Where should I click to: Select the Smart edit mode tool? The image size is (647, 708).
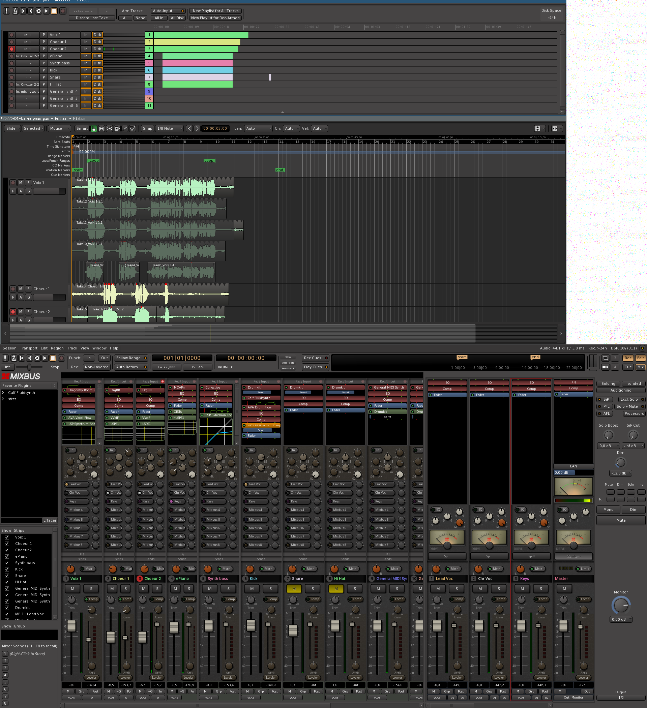pyautogui.click(x=82, y=128)
